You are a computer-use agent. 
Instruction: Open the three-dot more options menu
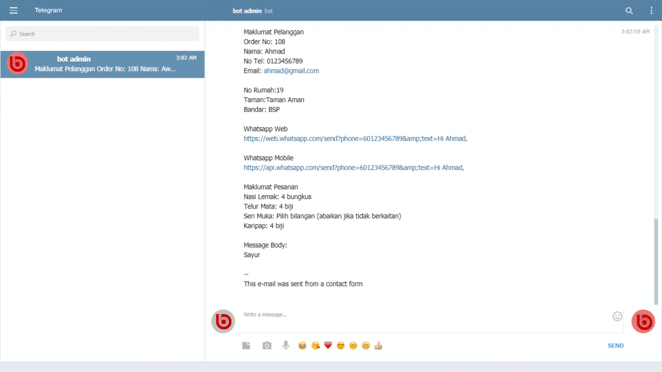651,10
